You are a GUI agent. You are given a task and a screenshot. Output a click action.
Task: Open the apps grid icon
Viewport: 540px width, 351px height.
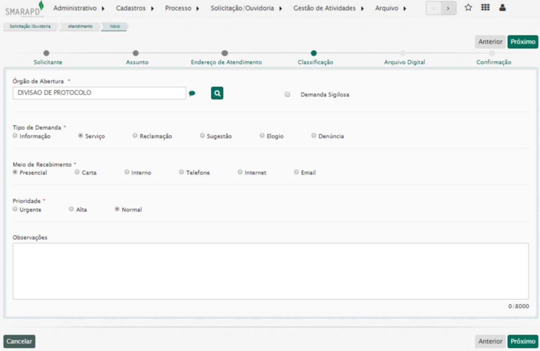tap(485, 8)
